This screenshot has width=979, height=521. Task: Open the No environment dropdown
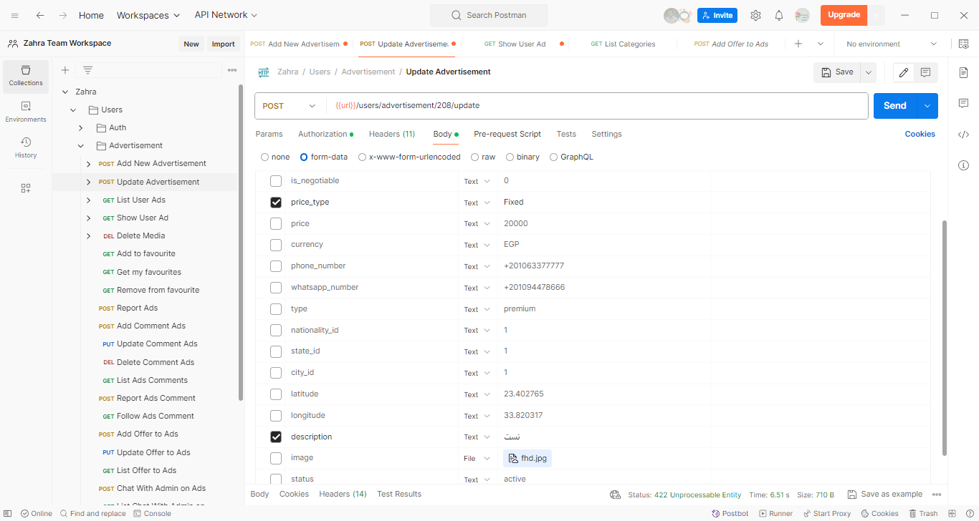click(x=891, y=44)
